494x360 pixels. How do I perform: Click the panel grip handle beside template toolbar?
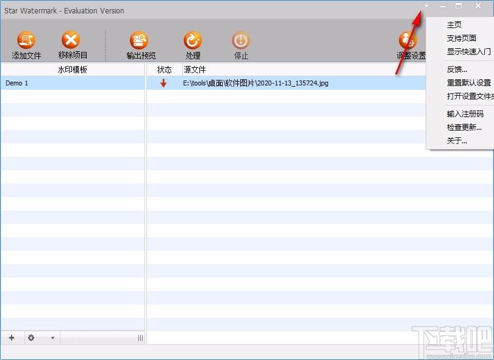(140, 338)
